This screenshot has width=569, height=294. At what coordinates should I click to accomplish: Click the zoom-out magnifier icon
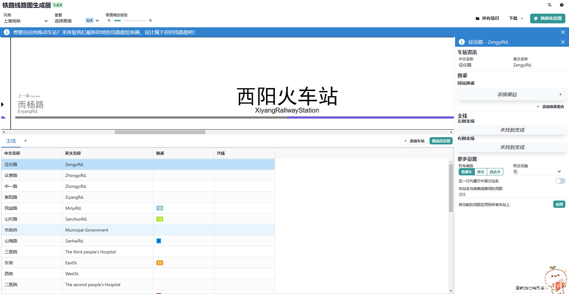pos(109,21)
